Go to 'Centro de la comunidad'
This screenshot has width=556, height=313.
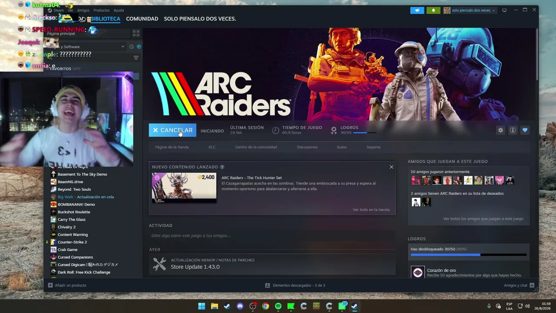(256, 147)
